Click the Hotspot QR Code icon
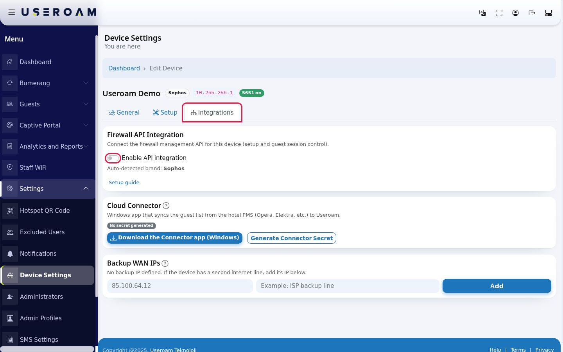The height and width of the screenshot is (352, 563). coord(10,211)
